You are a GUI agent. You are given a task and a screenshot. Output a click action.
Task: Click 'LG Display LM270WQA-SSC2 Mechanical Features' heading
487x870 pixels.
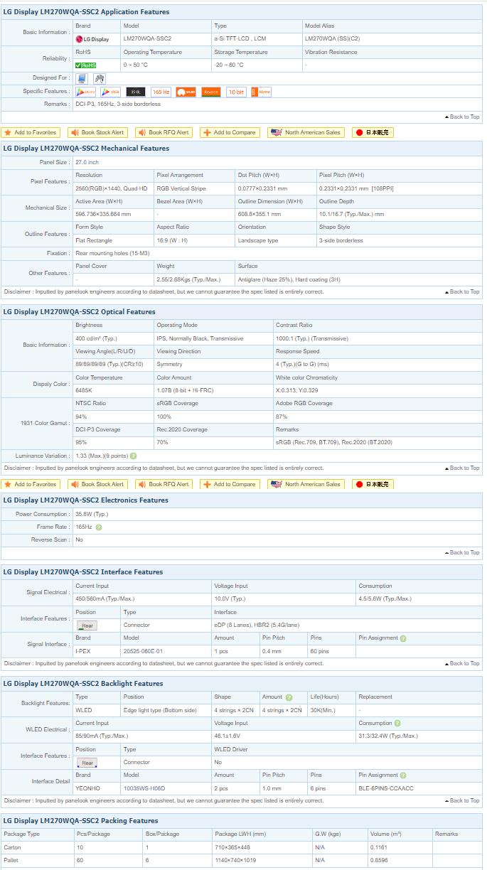click(86, 149)
